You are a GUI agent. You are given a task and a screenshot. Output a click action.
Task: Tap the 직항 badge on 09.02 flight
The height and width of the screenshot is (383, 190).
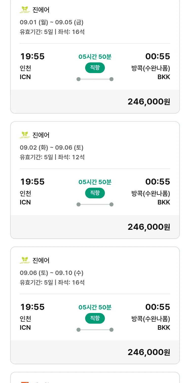point(95,193)
